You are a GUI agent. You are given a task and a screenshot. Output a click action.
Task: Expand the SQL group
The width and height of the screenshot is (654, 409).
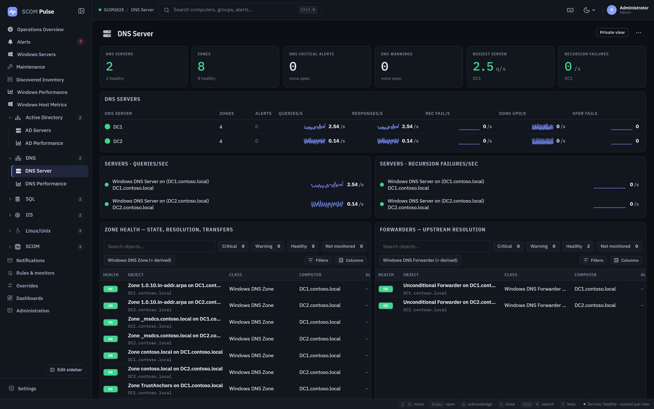pos(10,199)
